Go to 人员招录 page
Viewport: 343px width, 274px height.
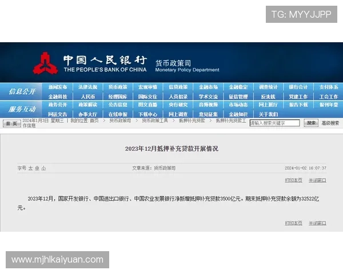pyautogui.click(x=178, y=96)
